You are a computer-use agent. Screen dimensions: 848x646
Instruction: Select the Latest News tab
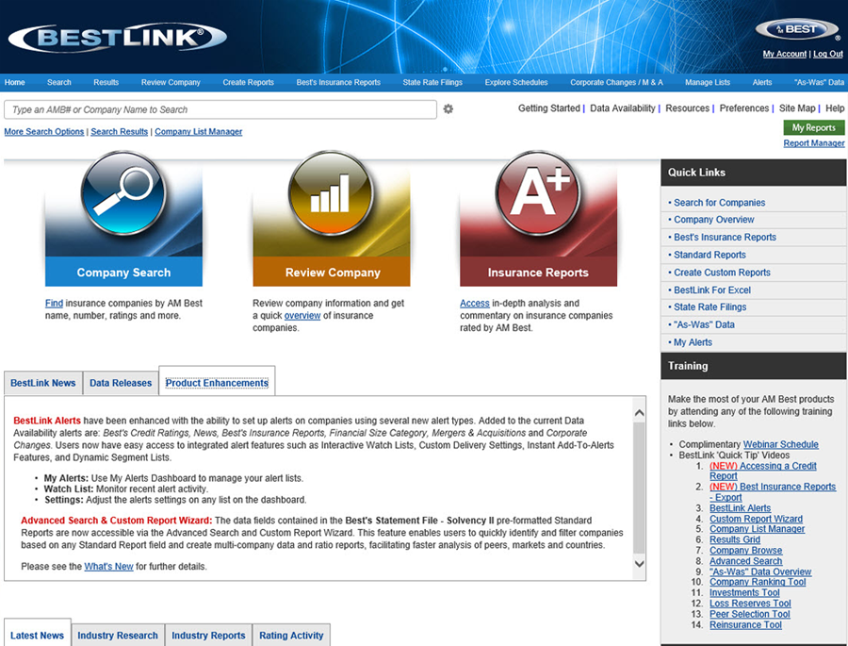point(38,635)
